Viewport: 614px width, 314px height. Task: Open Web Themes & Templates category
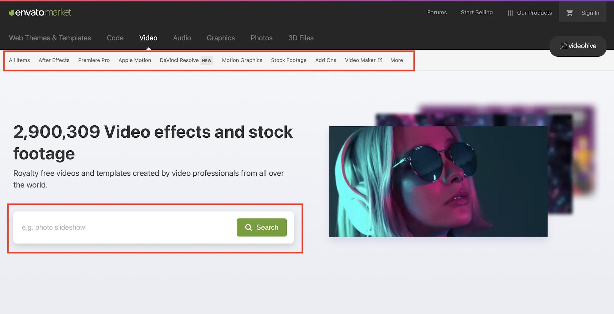[x=50, y=38]
